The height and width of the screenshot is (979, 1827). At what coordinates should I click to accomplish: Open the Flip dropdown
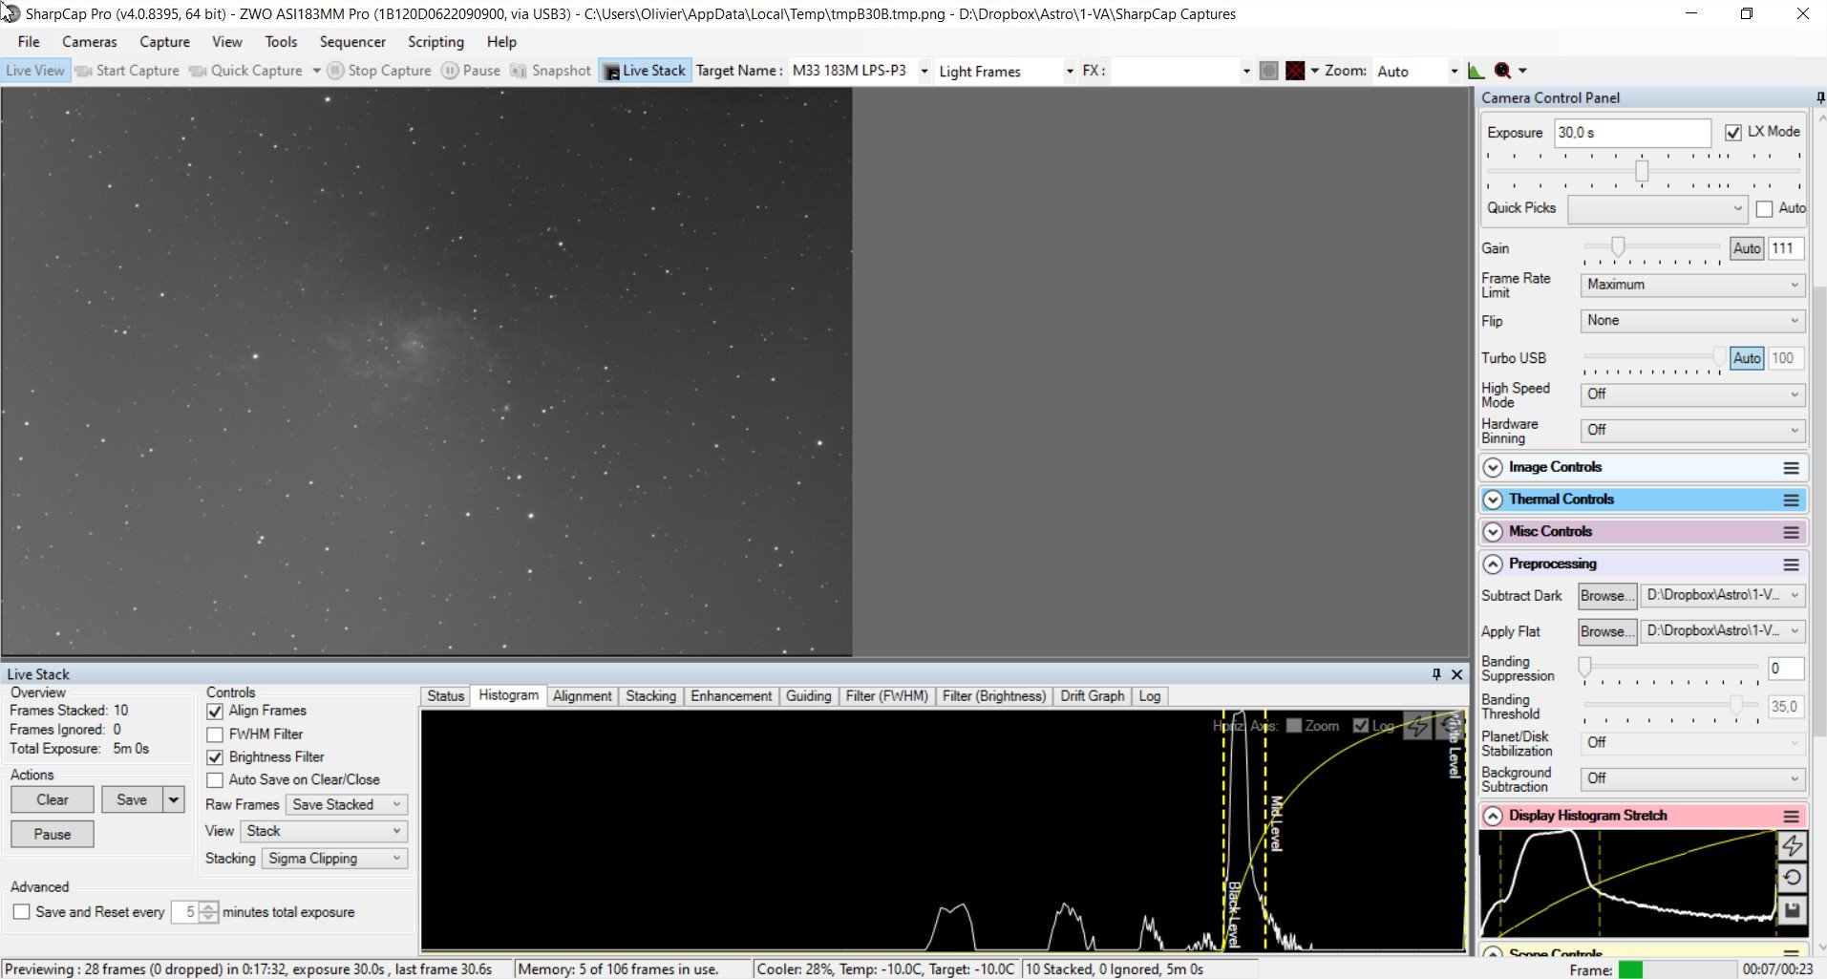(1691, 321)
